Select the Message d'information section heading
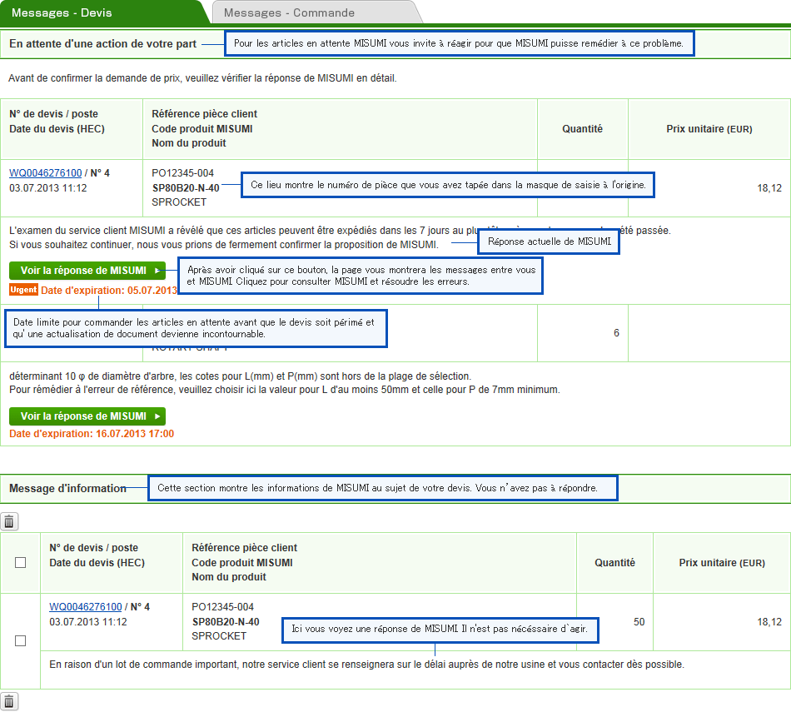The width and height of the screenshot is (791, 712). pyautogui.click(x=67, y=489)
